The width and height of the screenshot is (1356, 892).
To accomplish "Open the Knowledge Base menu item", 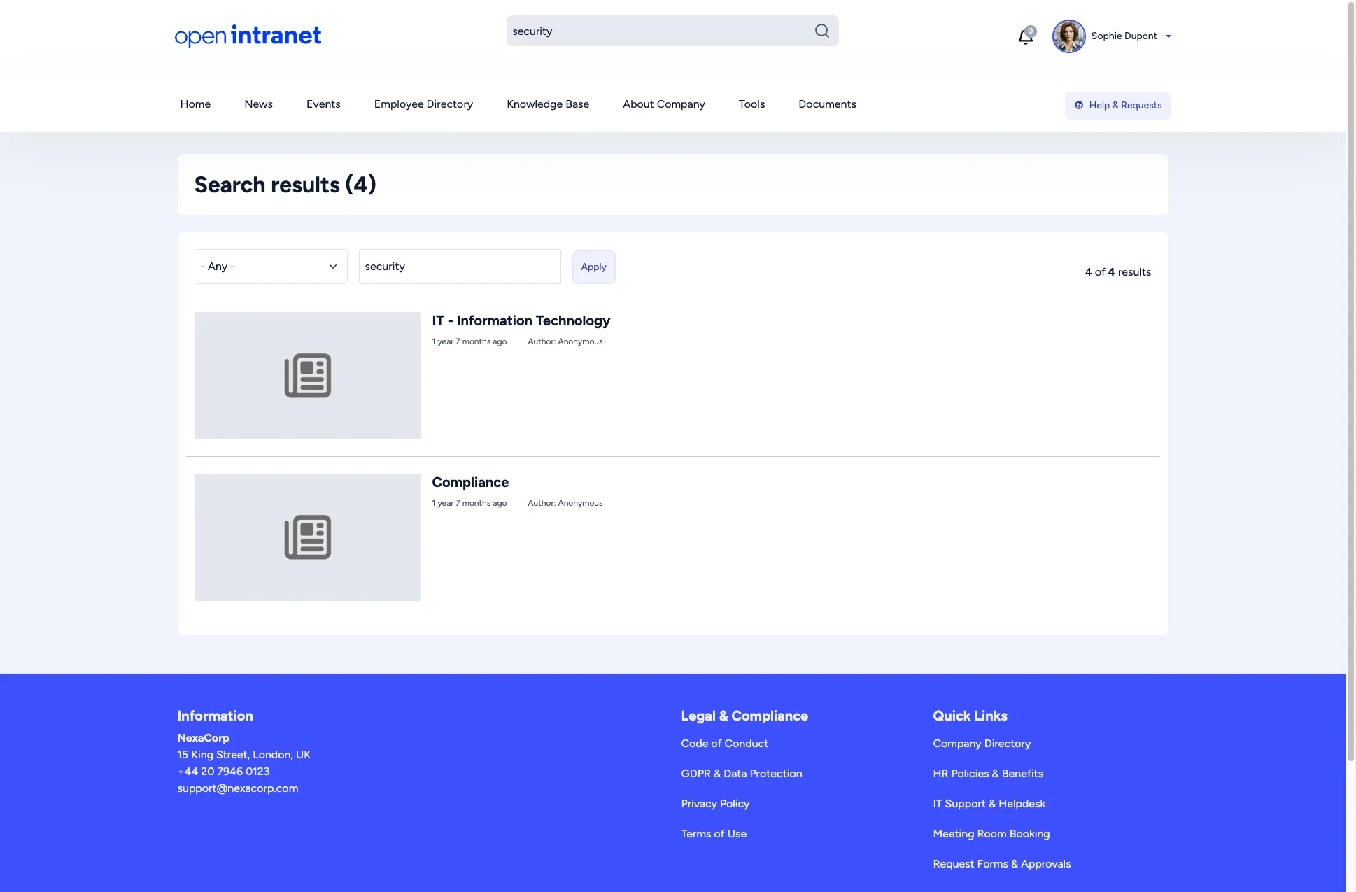I will [x=548, y=104].
